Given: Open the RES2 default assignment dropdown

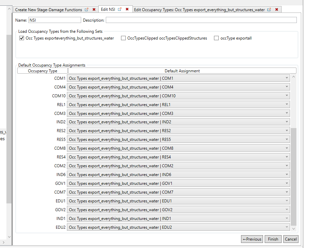Looking at the screenshot, I should tap(287, 130).
